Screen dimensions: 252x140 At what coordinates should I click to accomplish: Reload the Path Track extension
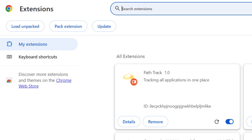[217, 122]
